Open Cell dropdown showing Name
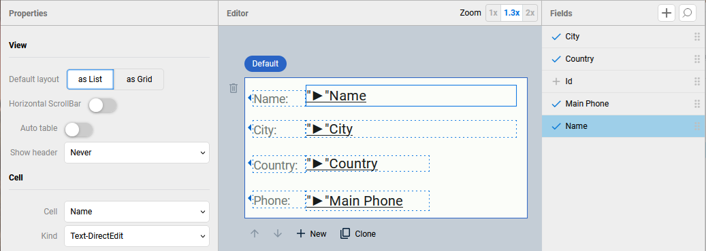This screenshot has height=251, width=706. coord(137,212)
